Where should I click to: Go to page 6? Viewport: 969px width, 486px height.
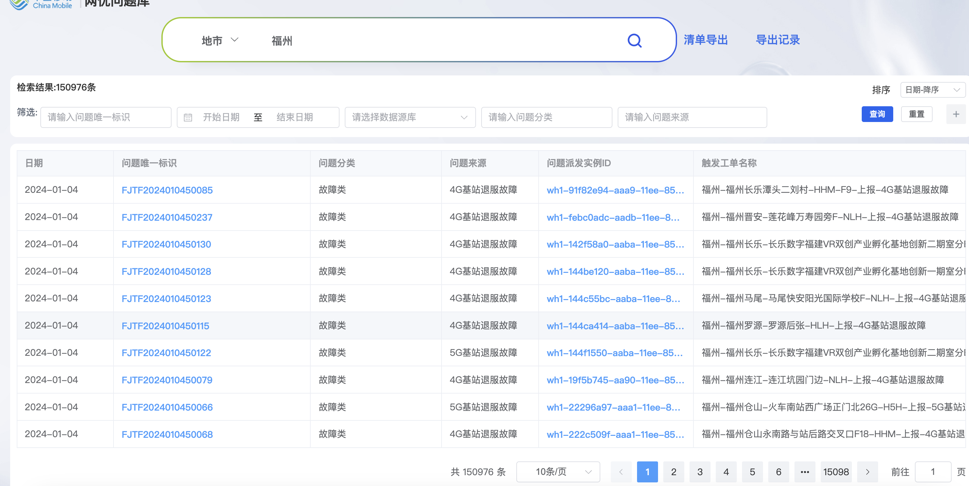point(779,472)
